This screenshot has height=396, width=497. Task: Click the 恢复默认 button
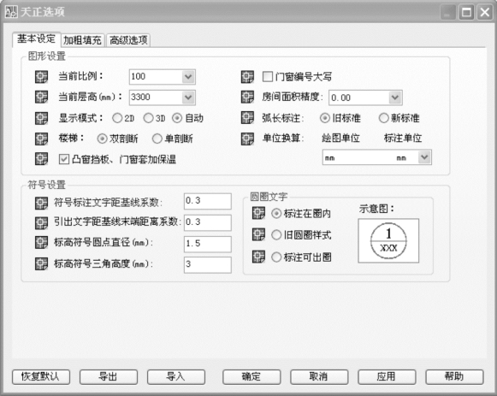click(x=41, y=376)
